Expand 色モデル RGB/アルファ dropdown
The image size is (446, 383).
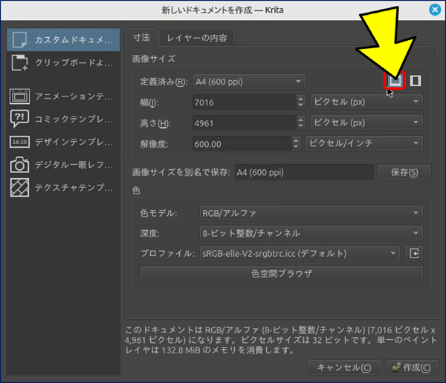tap(311, 214)
